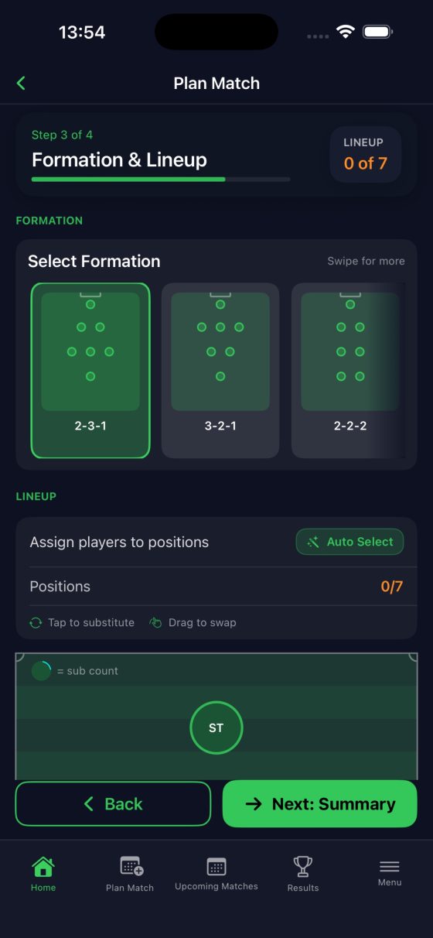Viewport: 433px width, 938px height.
Task: Open the Home tab
Action: point(43,875)
